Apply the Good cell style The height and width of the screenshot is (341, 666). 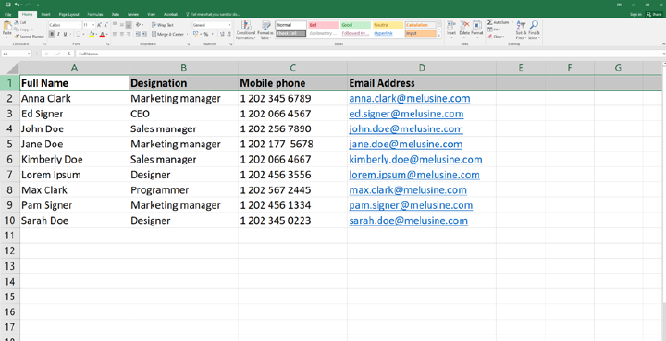[x=355, y=25]
